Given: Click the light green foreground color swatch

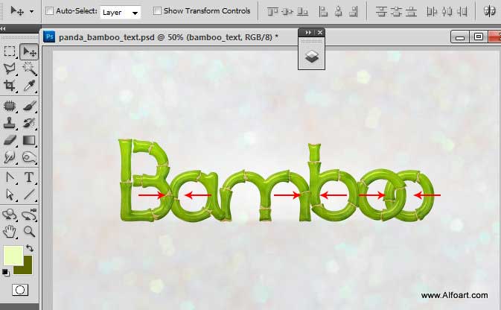Looking at the screenshot, I should pyautogui.click(x=13, y=255).
